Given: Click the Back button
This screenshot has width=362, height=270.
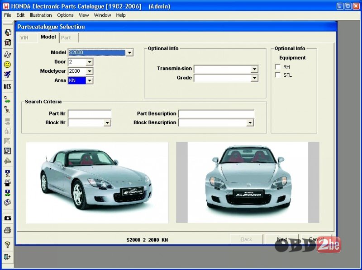Looking at the screenshot, I should tap(246, 239).
